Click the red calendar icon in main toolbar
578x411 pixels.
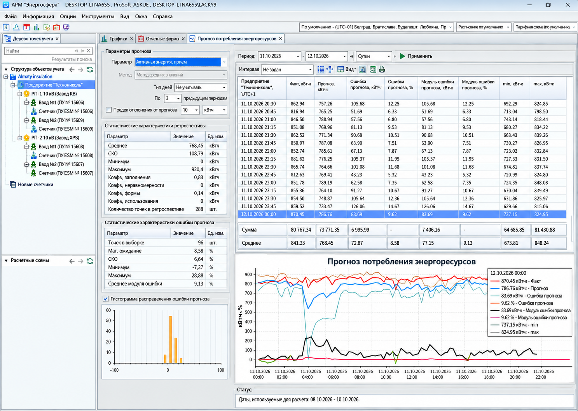click(26, 27)
